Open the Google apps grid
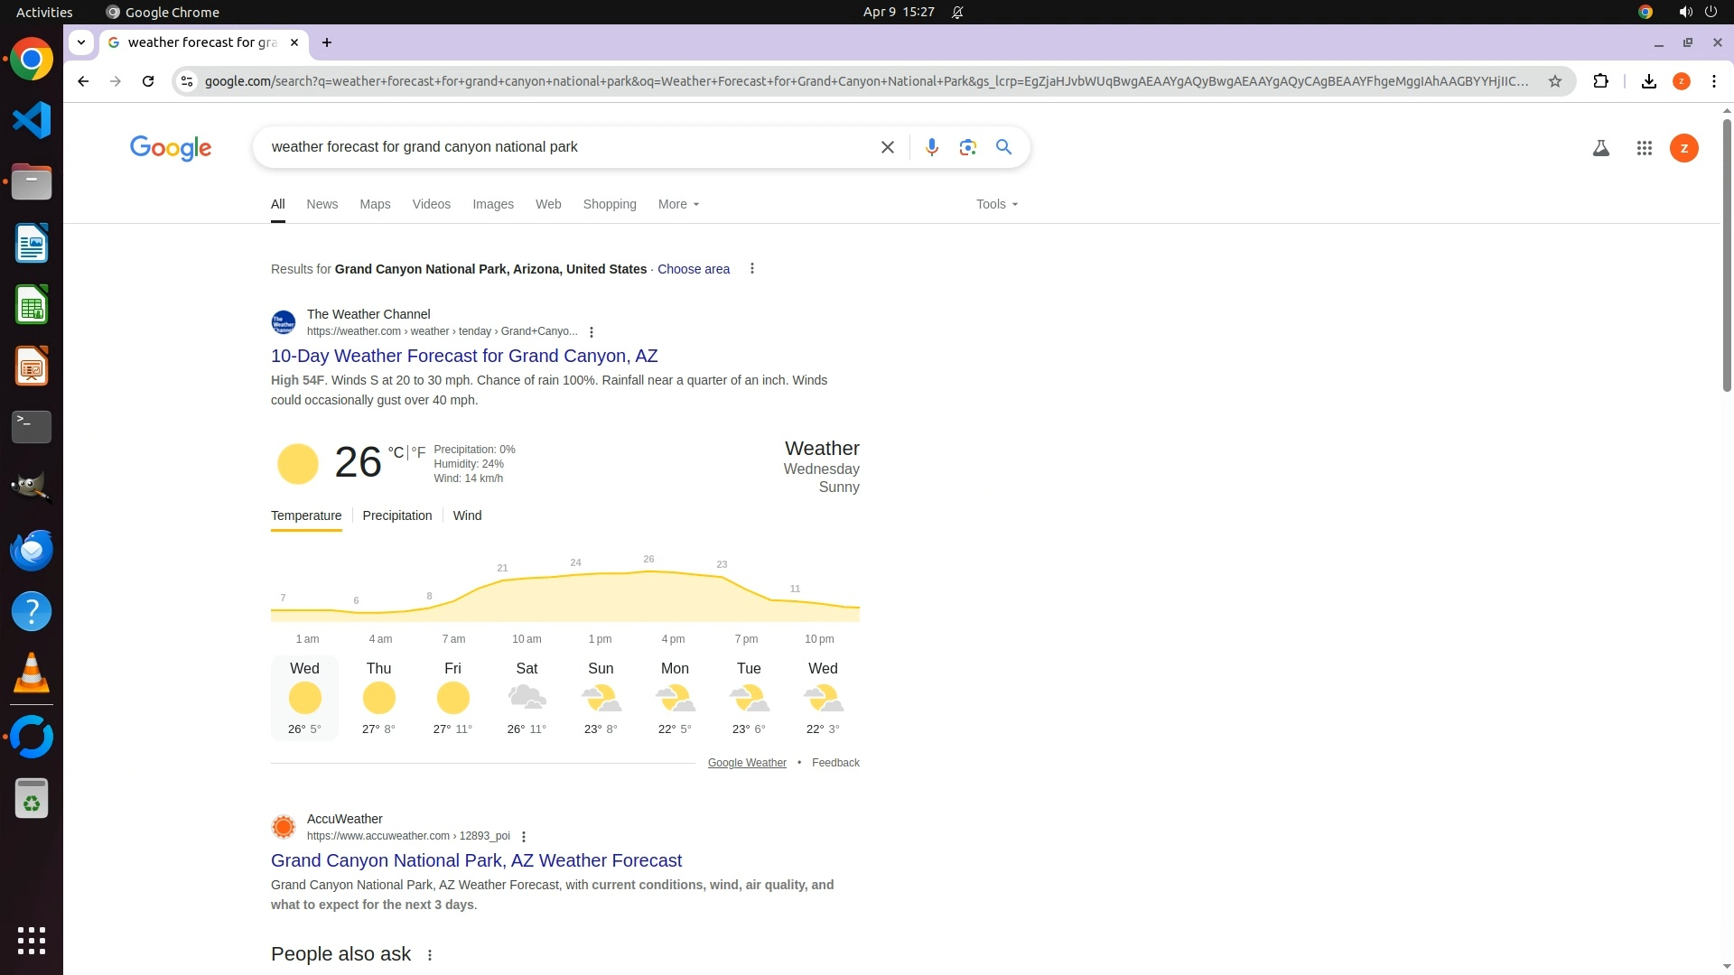 point(1644,148)
